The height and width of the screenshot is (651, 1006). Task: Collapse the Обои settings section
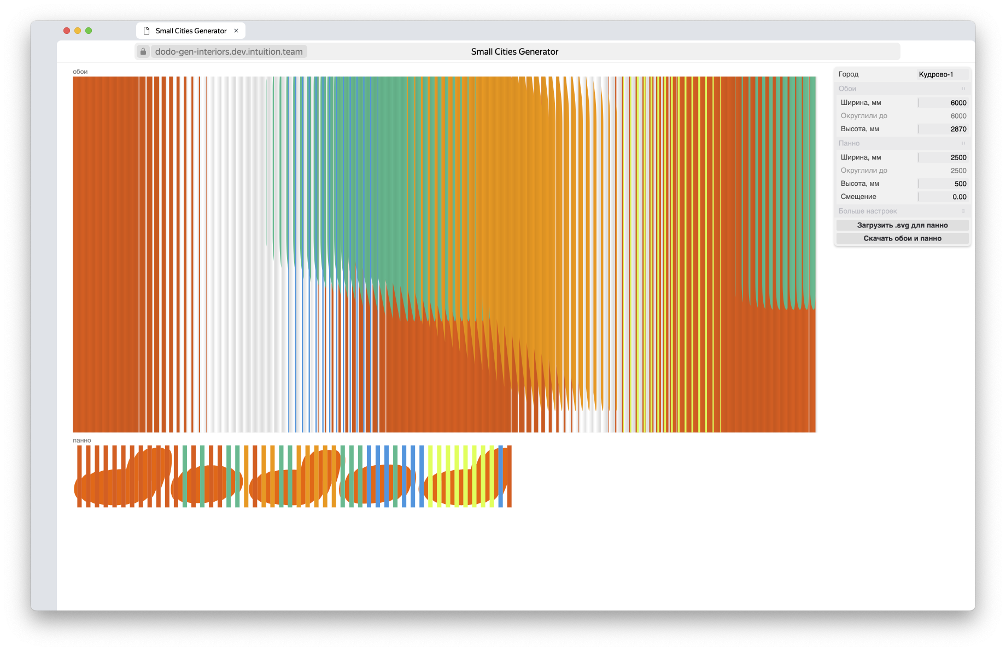click(x=902, y=89)
